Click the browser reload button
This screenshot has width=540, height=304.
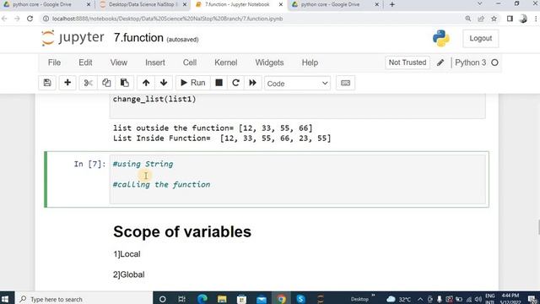30,19
